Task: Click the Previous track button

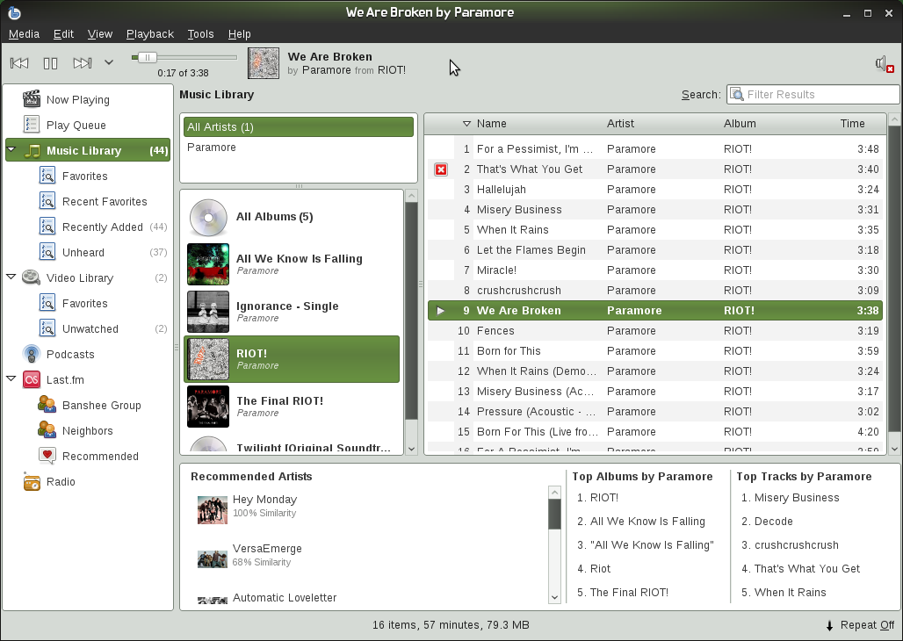Action: coord(19,63)
